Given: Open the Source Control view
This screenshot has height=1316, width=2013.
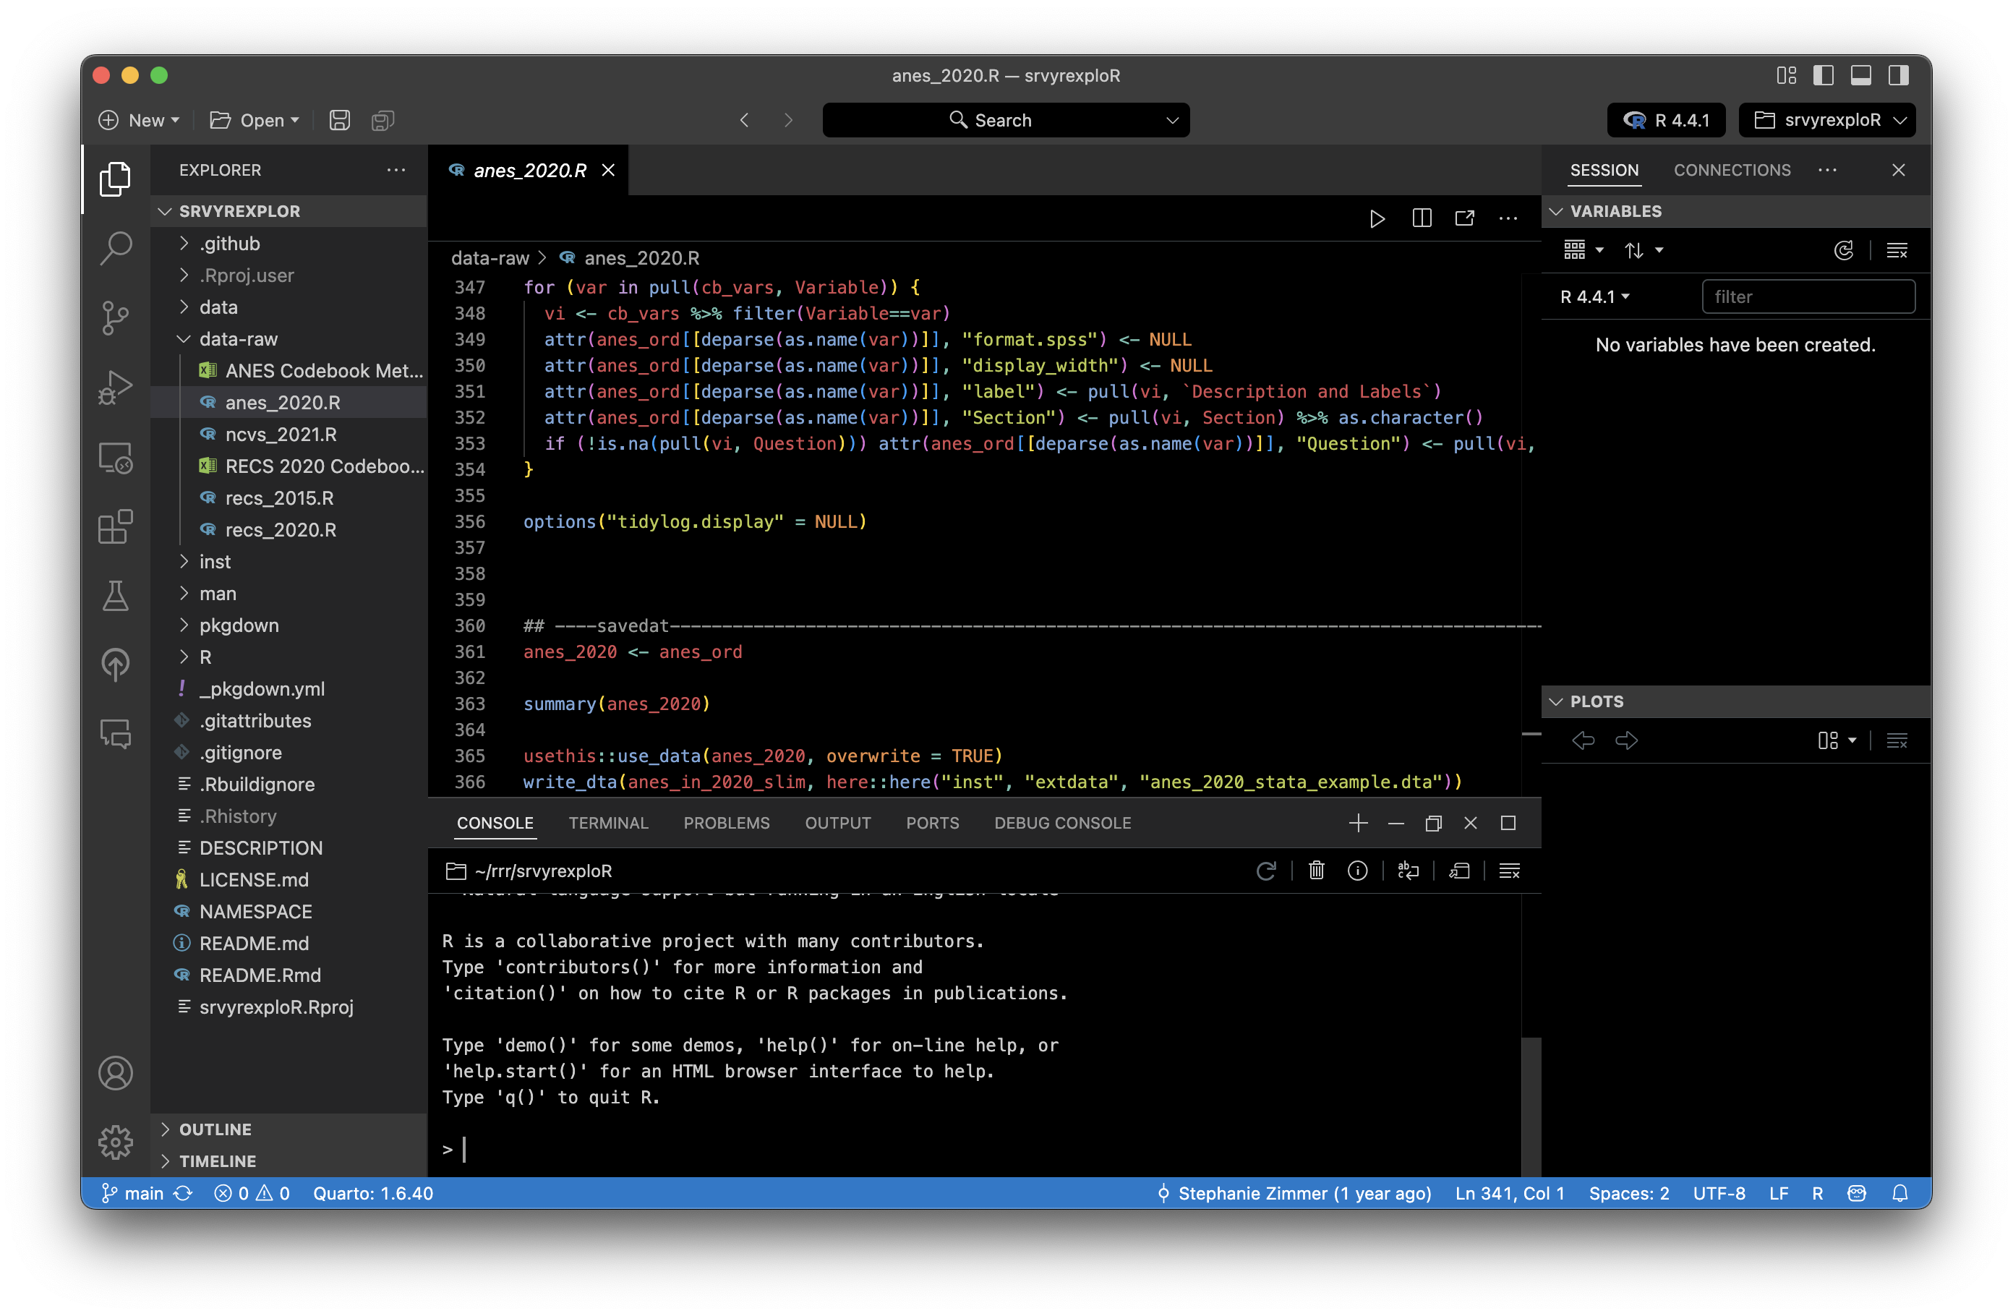Looking at the screenshot, I should click(115, 317).
